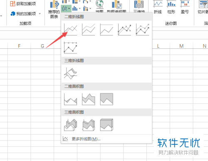The width and height of the screenshot is (208, 161).
Task: Select the basic 2-D line chart
Action: 70,30
